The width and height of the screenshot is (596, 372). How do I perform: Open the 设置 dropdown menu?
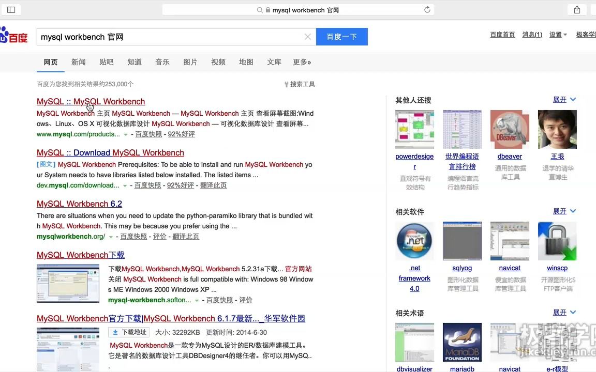point(558,34)
